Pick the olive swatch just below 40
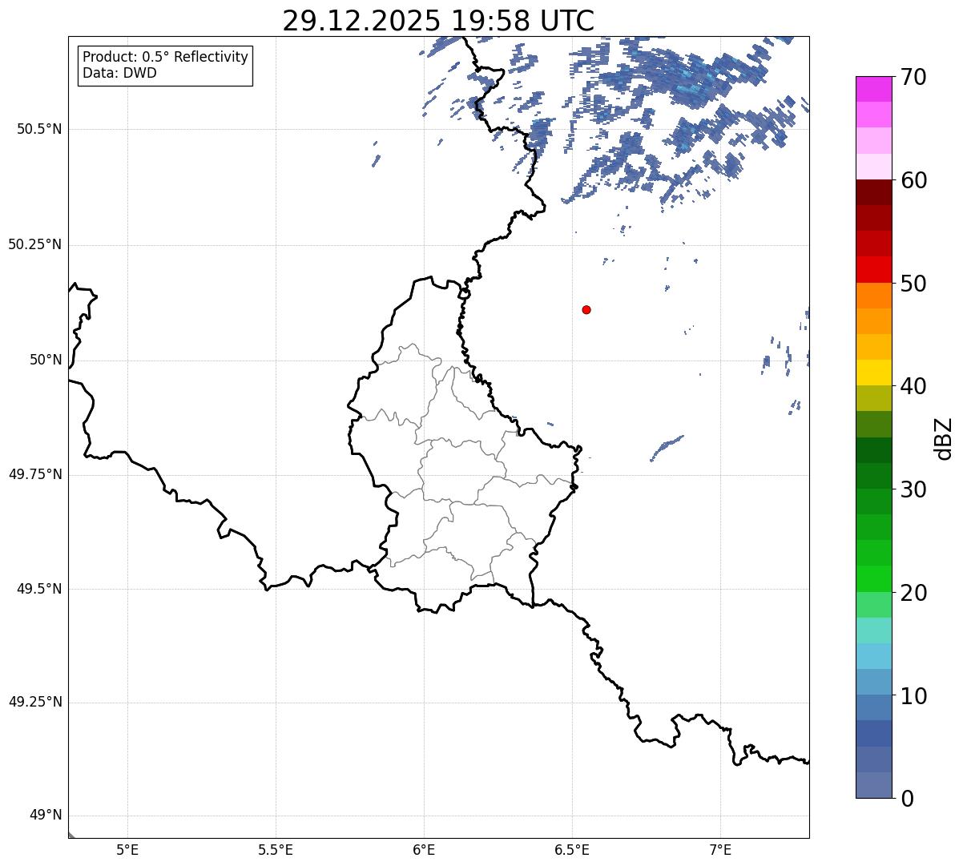The height and width of the screenshot is (866, 963). tap(874, 399)
